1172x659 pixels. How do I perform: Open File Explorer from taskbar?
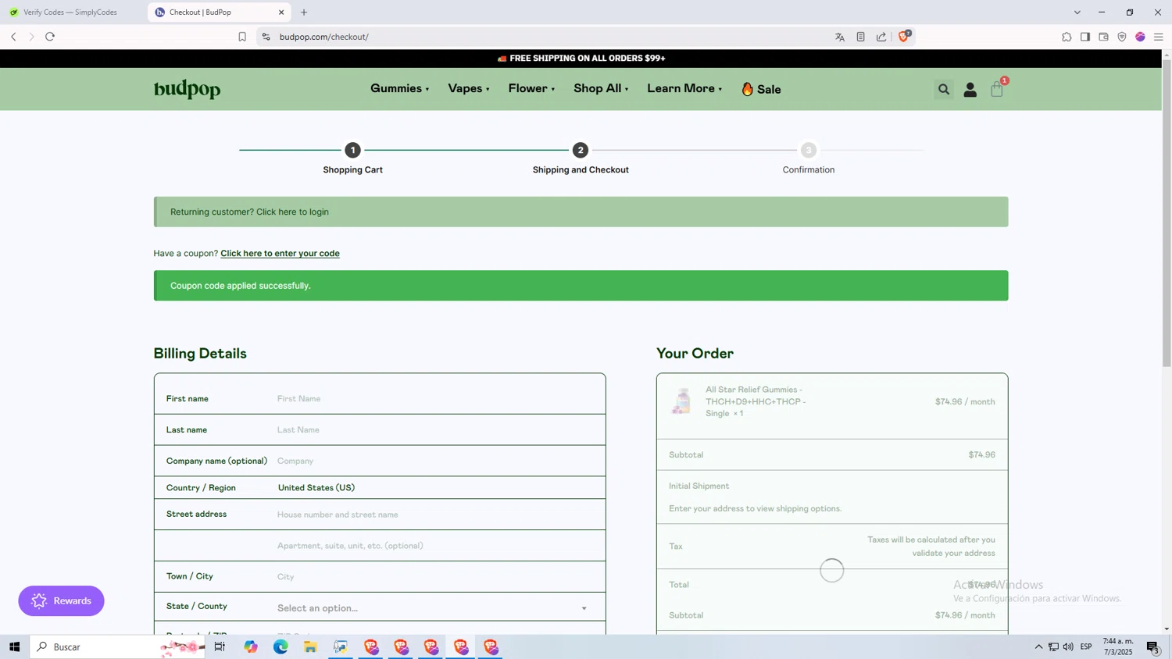[x=310, y=647]
